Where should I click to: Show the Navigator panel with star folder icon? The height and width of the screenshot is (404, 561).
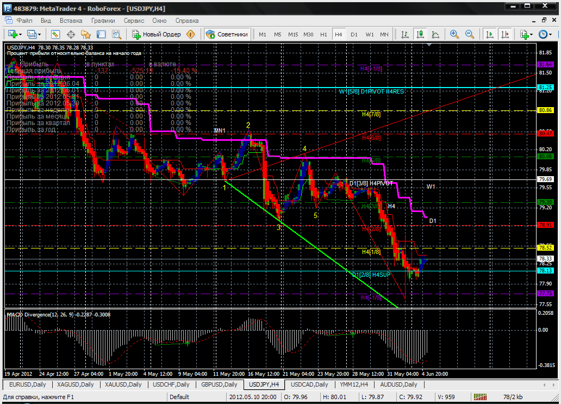tap(85, 34)
